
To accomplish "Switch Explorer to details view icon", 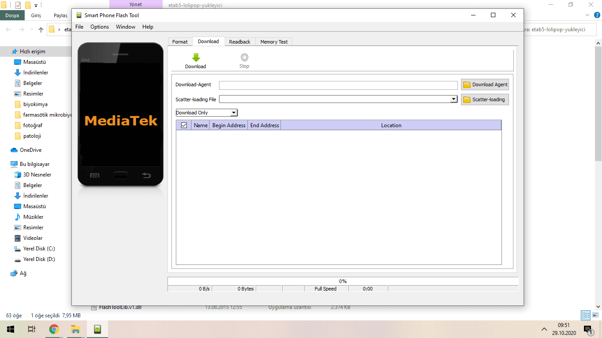I will tap(586, 316).
